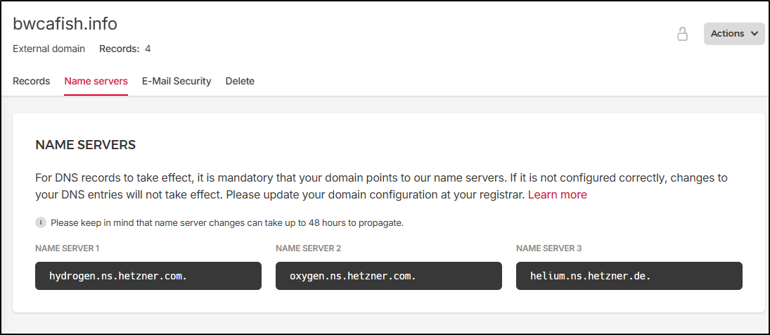
Task: Click the info icon beside propagation notice
Action: [x=41, y=223]
